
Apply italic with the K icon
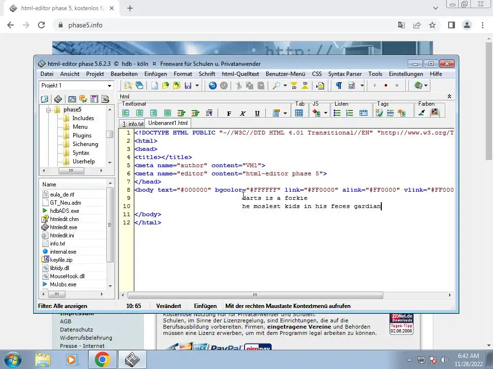point(243,113)
